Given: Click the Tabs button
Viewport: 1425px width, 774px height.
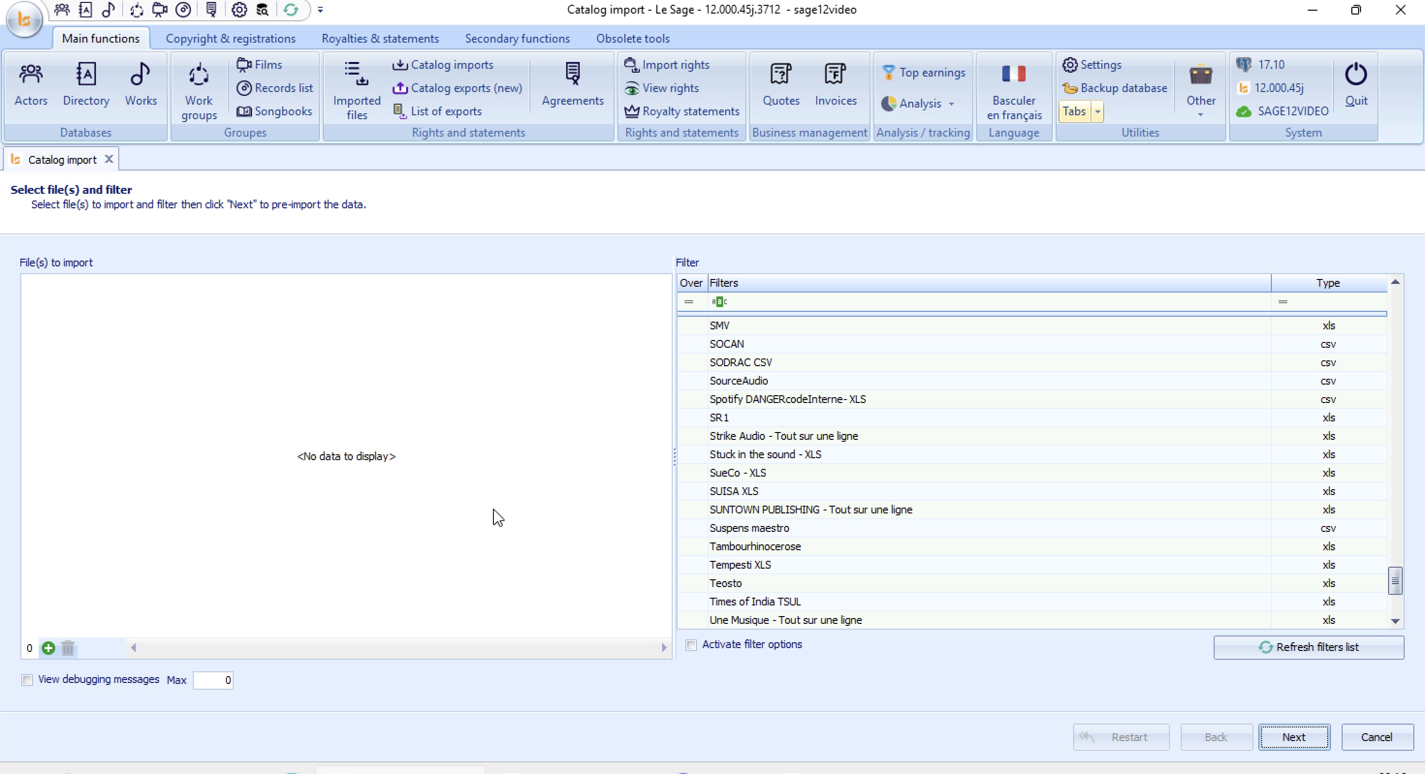Looking at the screenshot, I should point(1074,112).
